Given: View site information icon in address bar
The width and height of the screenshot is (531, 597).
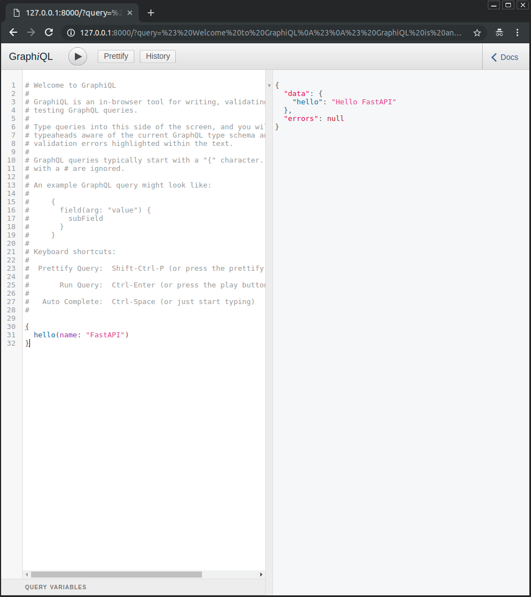Looking at the screenshot, I should point(71,33).
